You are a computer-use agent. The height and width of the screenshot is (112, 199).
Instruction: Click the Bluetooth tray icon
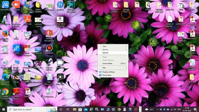click(164, 109)
